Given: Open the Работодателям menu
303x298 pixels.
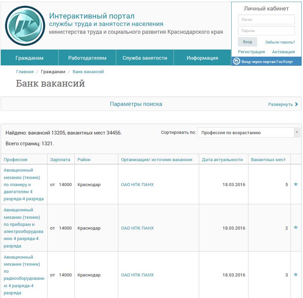Looking at the screenshot, I should click(87, 58).
